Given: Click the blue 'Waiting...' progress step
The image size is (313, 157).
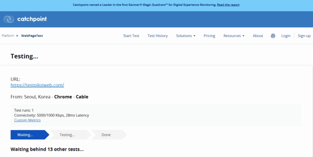Looking at the screenshot, I should coord(28,135).
